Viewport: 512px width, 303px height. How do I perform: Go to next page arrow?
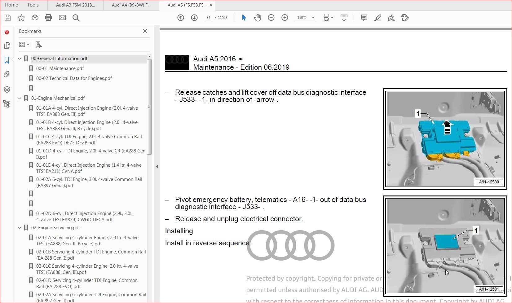194,18
